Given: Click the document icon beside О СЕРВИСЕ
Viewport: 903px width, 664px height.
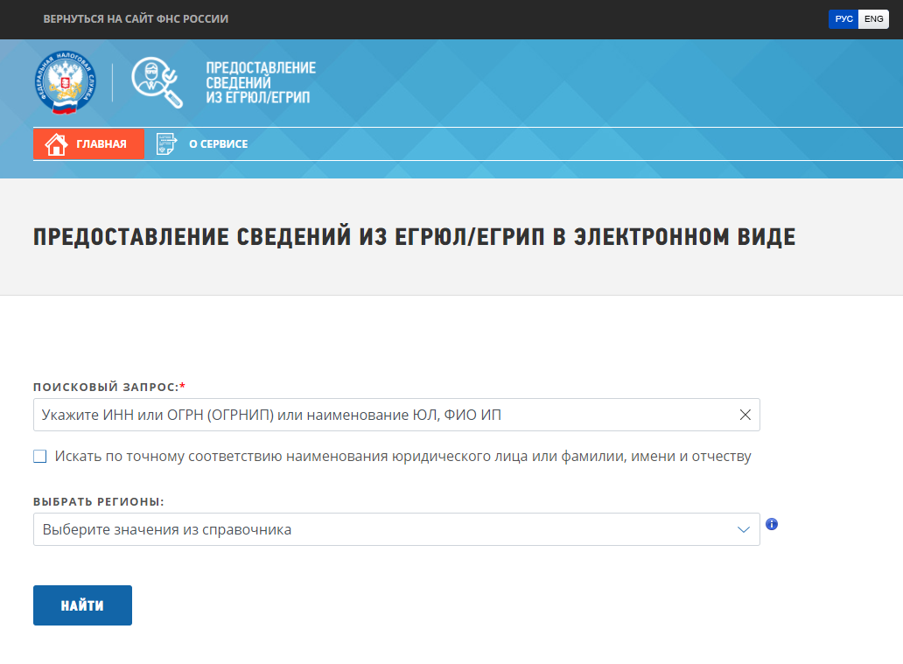Looking at the screenshot, I should pos(165,143).
